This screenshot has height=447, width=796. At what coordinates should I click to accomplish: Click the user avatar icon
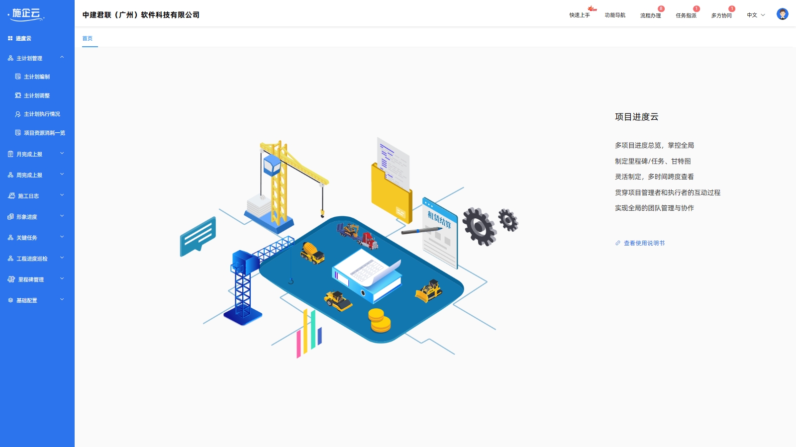[x=782, y=14]
